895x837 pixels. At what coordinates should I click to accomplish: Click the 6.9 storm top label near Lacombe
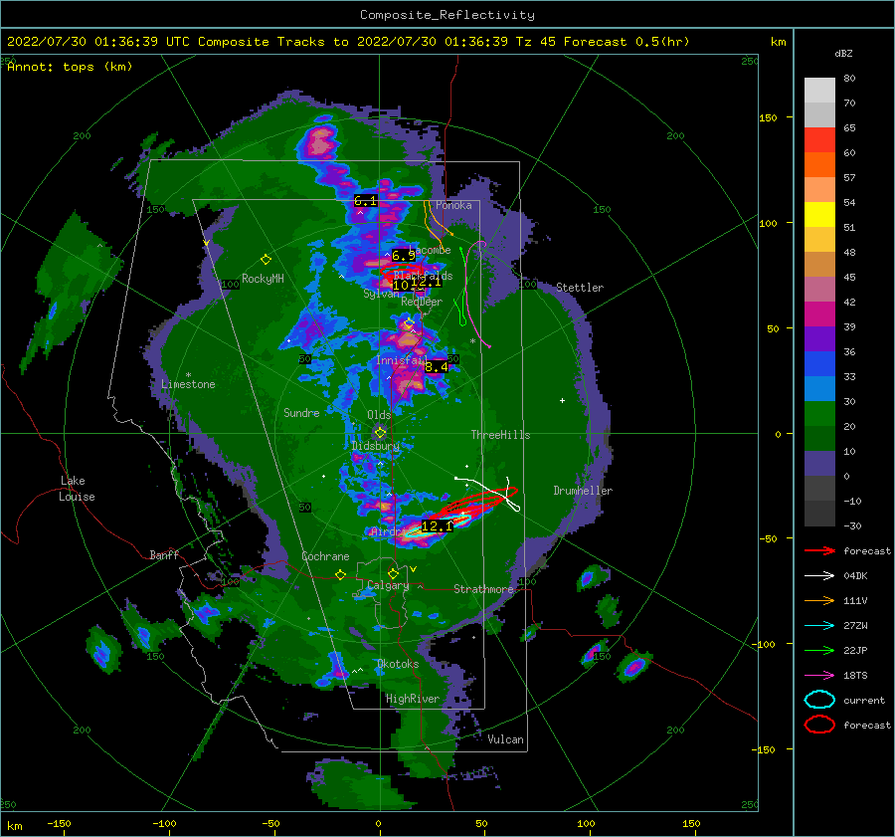click(x=404, y=256)
